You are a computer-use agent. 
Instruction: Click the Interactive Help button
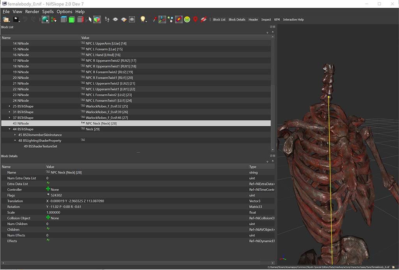[293, 19]
